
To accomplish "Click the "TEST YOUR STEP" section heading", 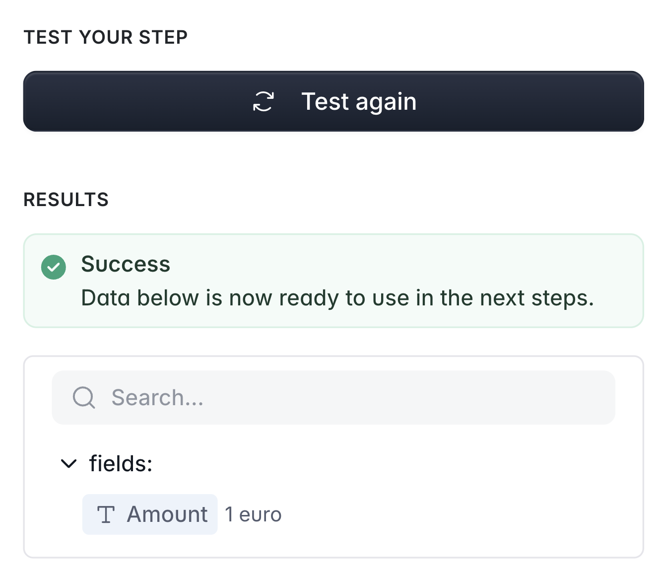I will point(106,37).
